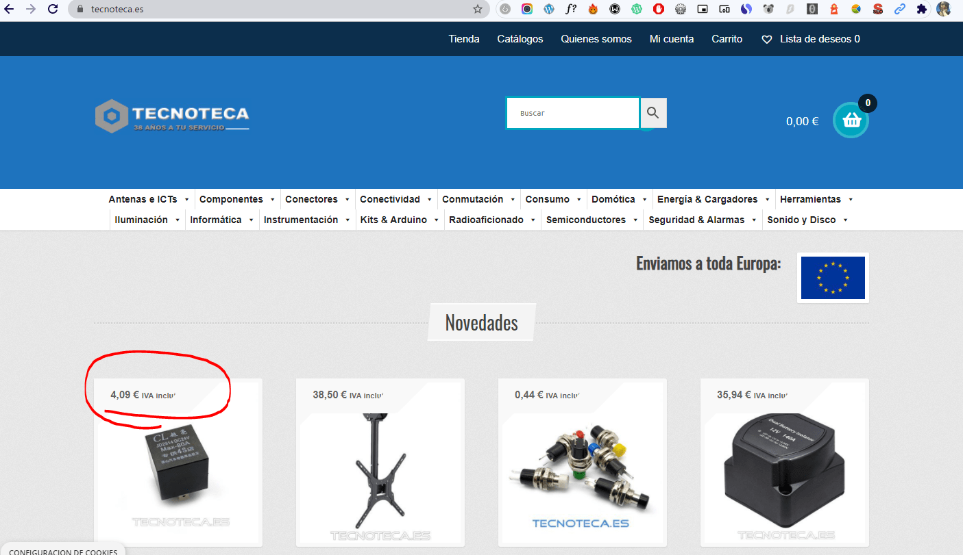Expand the Conmutación category menu
Viewport: 963px width, 555px height.
479,199
